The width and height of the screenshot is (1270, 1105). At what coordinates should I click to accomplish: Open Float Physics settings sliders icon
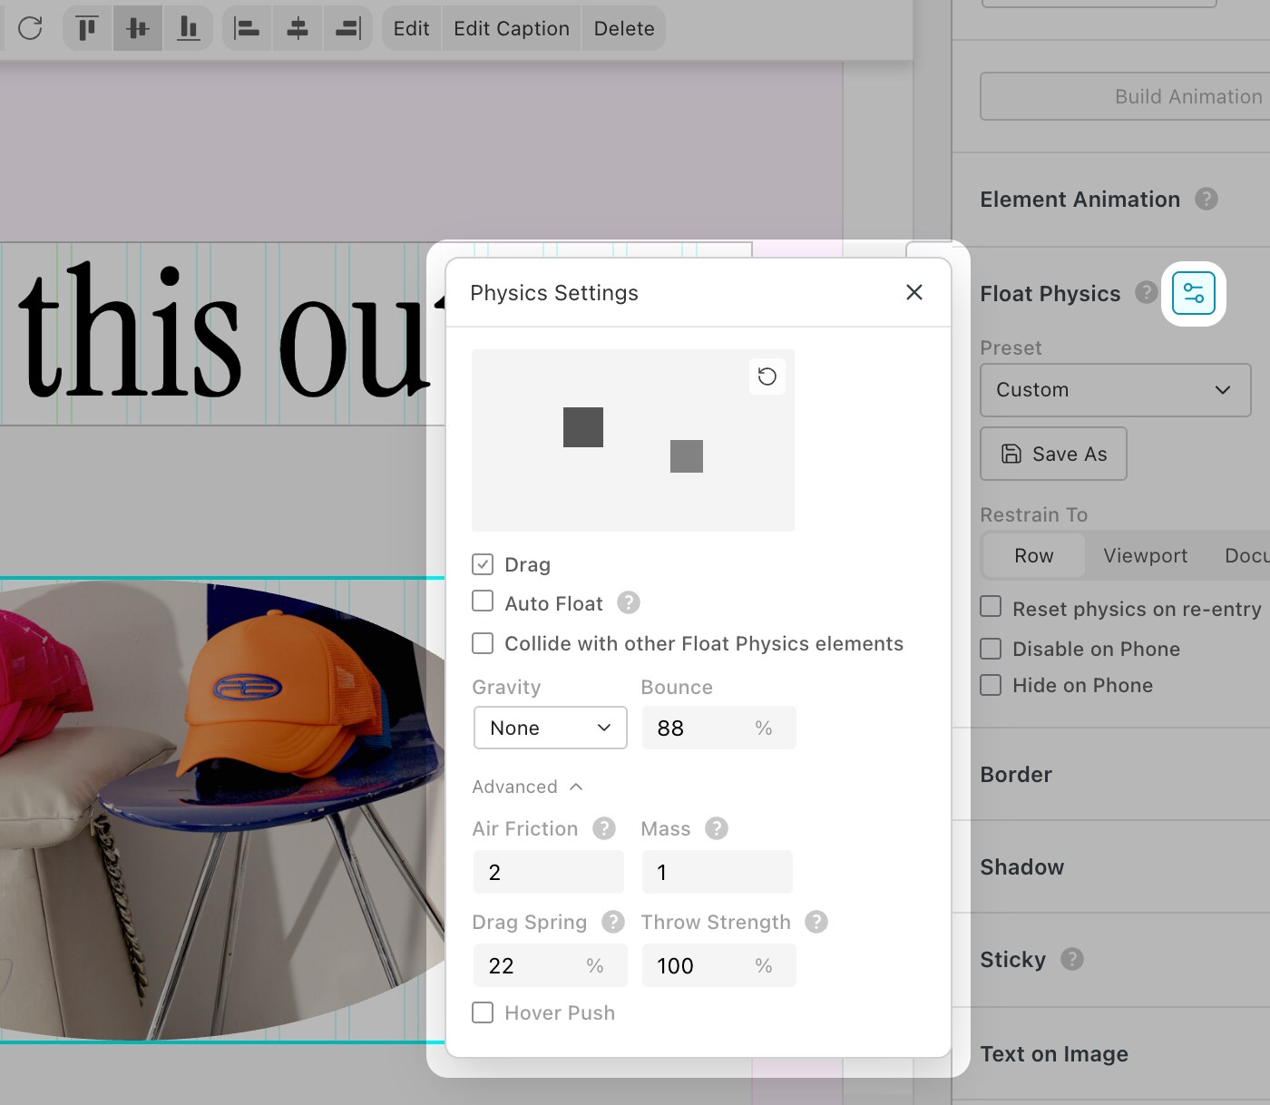click(x=1194, y=294)
